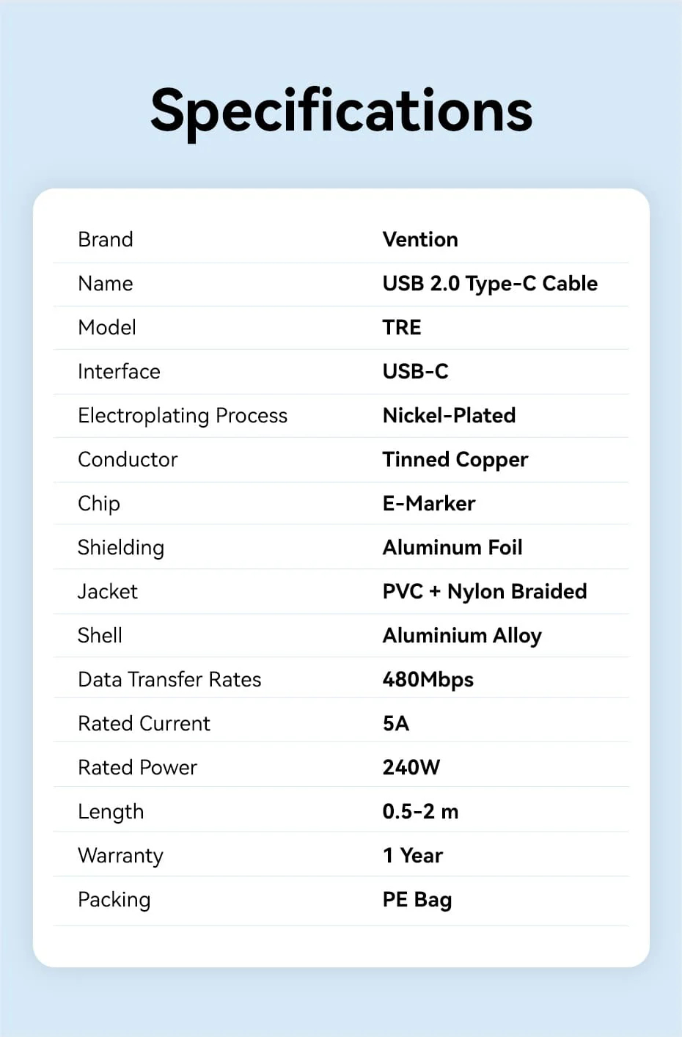Viewport: 682px width, 1037px height.
Task: Select the 0.5-2 m length value
Action: point(420,812)
